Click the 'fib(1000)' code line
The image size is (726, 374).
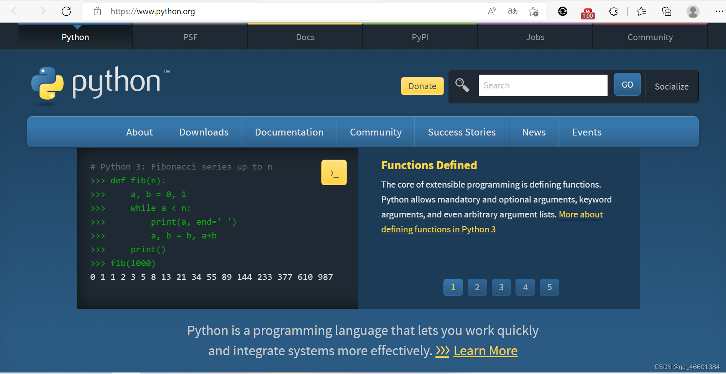tap(123, 263)
